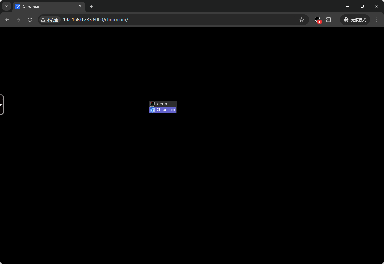Open the three-dot browser menu
This screenshot has height=264, width=384.
coord(377,20)
